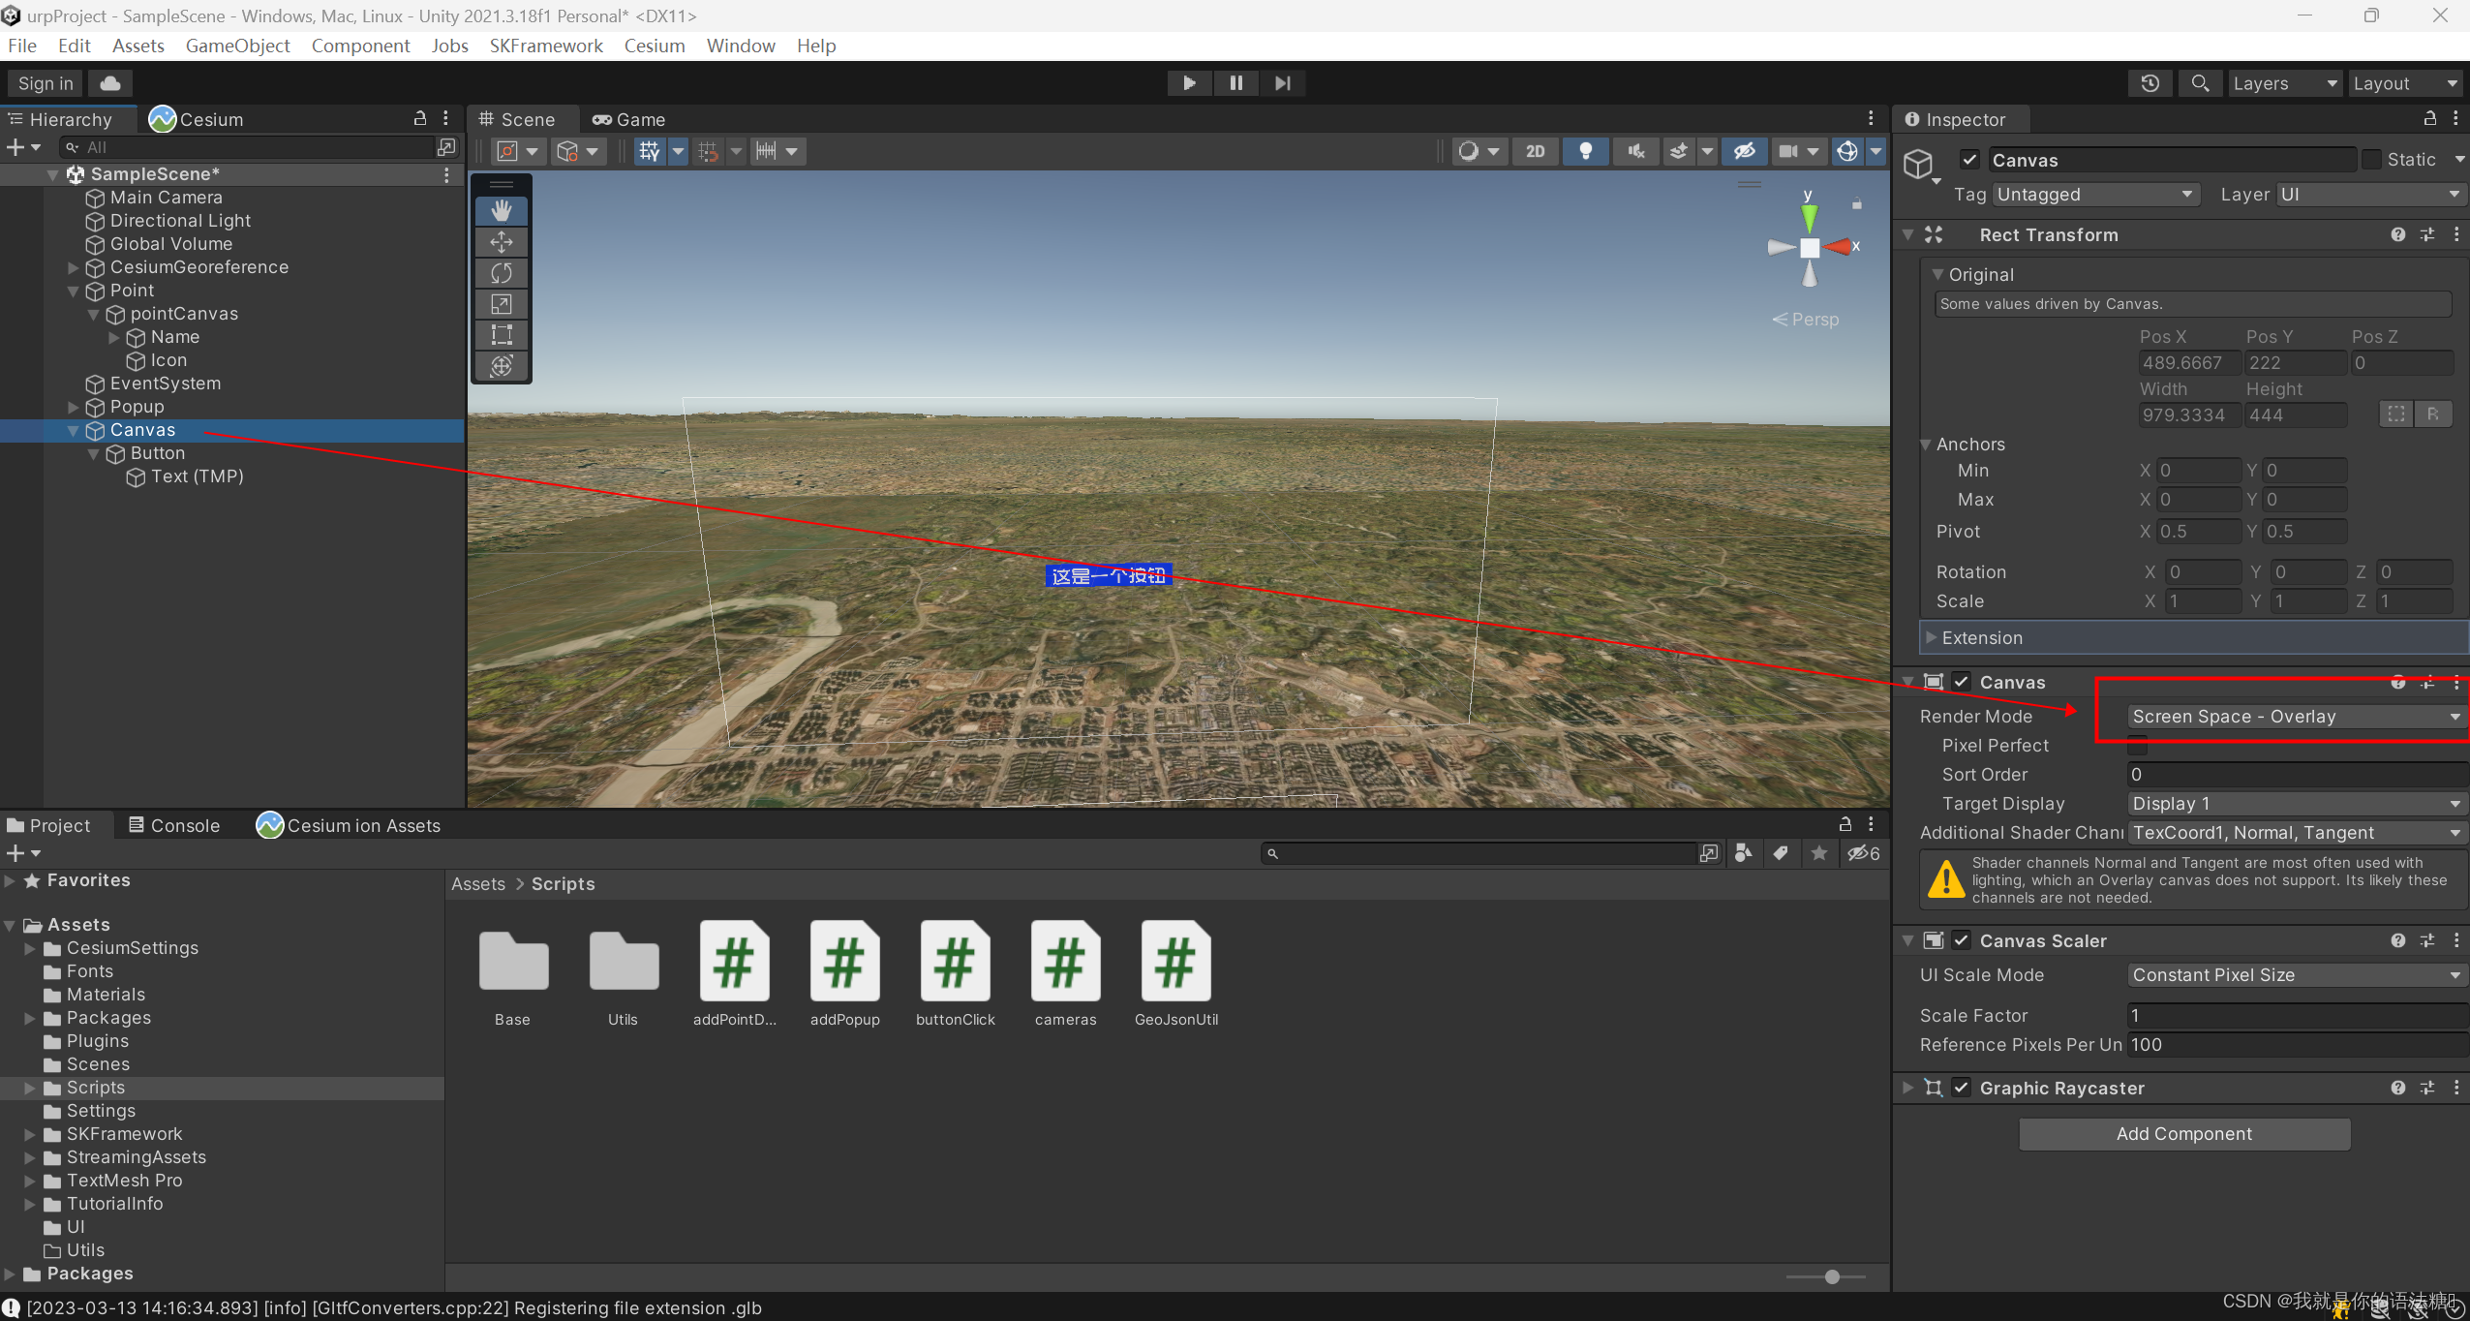Select the Rect tool in the scene tools
The width and height of the screenshot is (2470, 1321).
pos(502,335)
